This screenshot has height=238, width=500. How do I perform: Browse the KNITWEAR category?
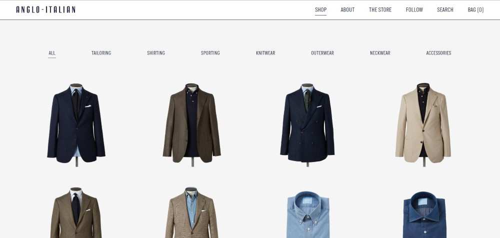tap(265, 53)
